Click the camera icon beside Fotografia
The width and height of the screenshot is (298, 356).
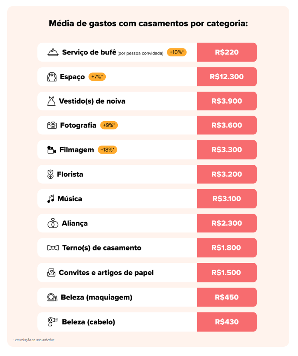point(52,125)
